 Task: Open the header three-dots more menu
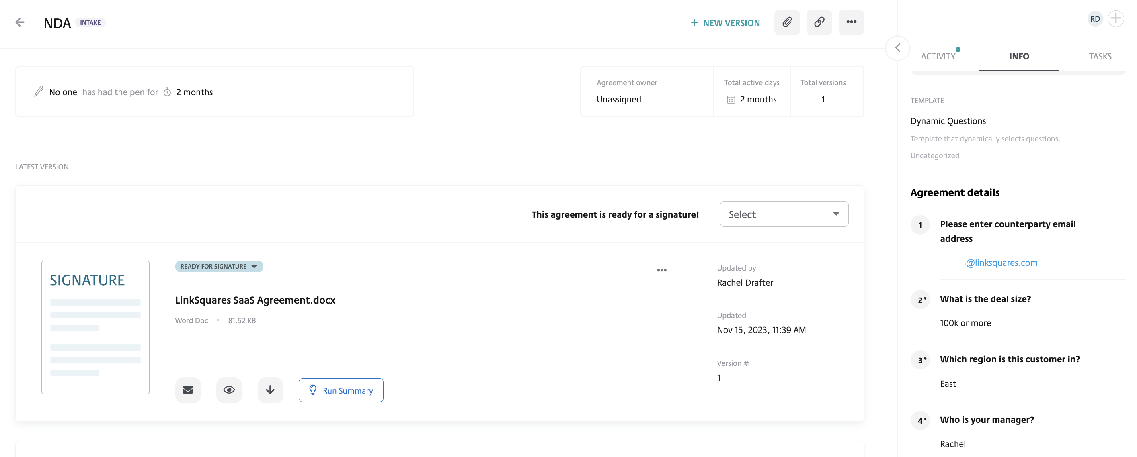coord(851,22)
